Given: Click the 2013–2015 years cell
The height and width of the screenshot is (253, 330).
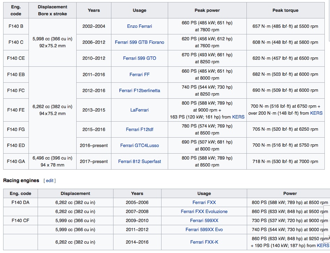Looking at the screenshot, I should click(94, 110).
